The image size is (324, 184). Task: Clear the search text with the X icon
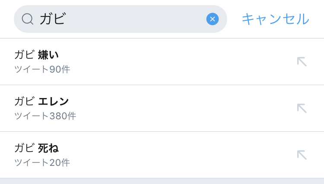click(x=212, y=19)
